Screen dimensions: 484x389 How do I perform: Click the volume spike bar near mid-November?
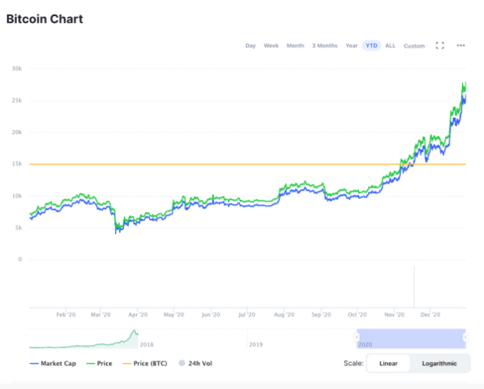coord(414,287)
